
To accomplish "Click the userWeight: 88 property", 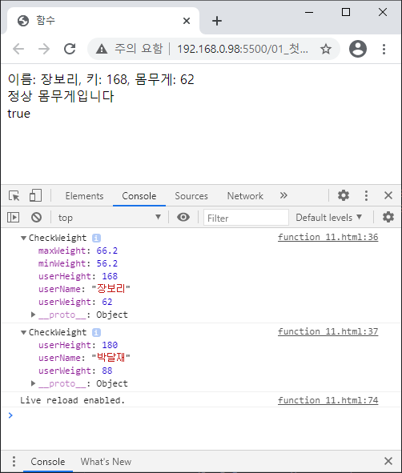I will 75,371.
